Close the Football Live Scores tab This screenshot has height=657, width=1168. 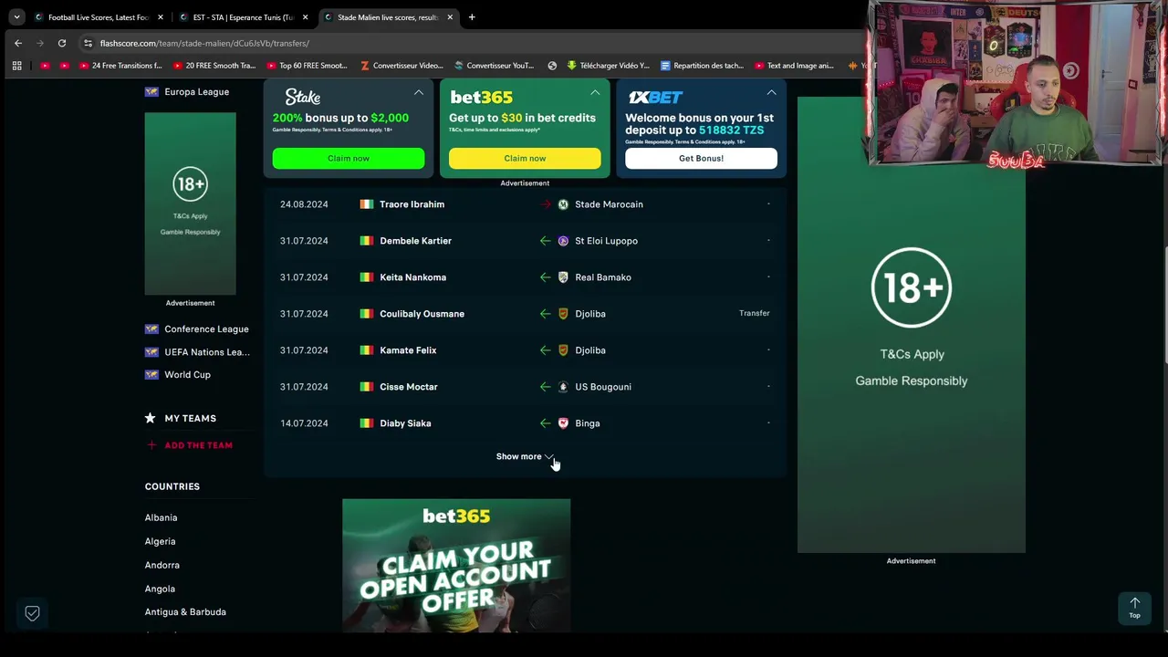tap(161, 17)
